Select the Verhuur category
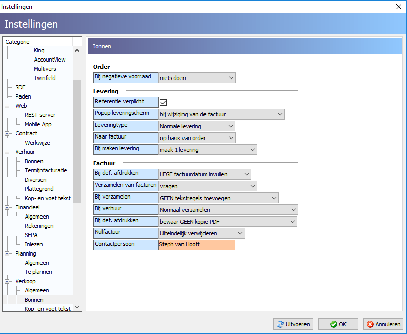The width and height of the screenshot is (407, 334). coord(25,152)
